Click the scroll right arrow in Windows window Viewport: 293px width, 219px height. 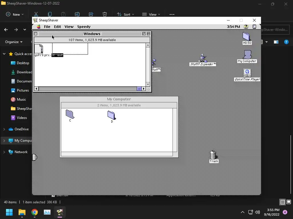144,89
